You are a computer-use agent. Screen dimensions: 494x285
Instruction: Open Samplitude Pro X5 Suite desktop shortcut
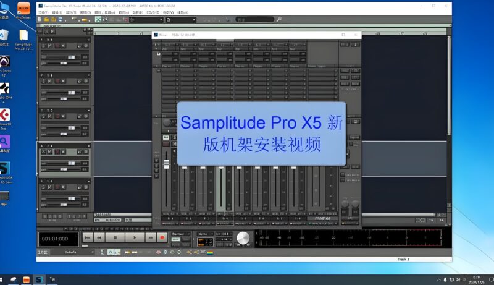(6, 172)
